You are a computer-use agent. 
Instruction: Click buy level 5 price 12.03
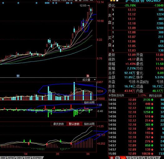click(132, 51)
